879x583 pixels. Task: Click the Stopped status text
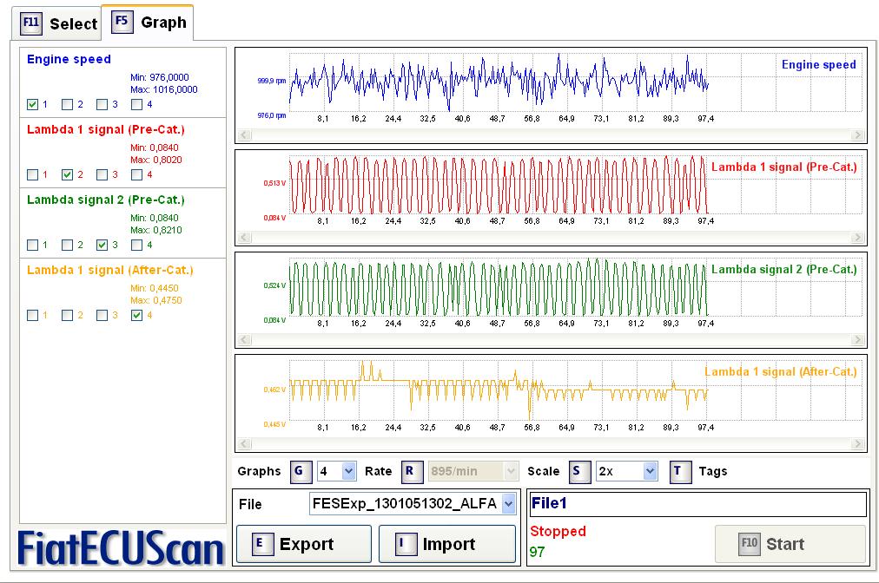pos(558,531)
